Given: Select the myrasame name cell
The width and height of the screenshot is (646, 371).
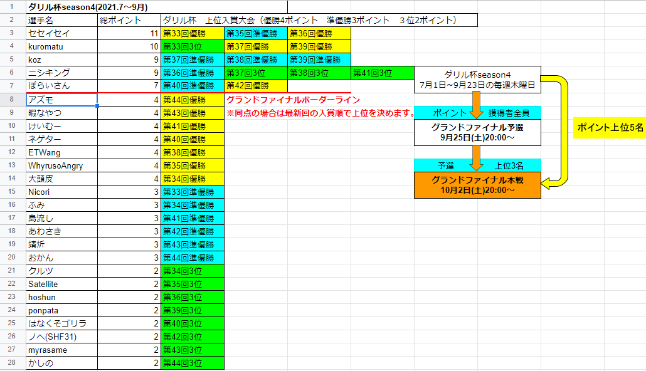Looking at the screenshot, I should coord(62,350).
